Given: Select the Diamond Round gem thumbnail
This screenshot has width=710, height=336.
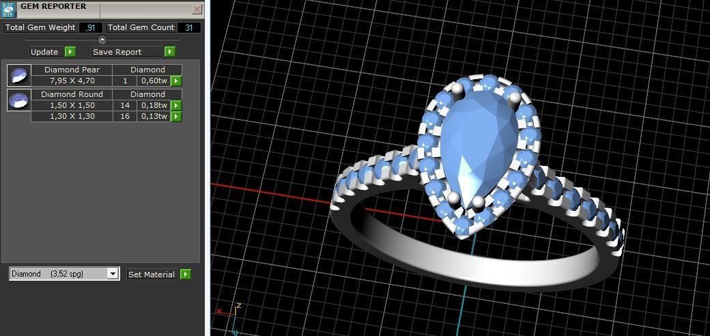Looking at the screenshot, I should click(19, 100).
